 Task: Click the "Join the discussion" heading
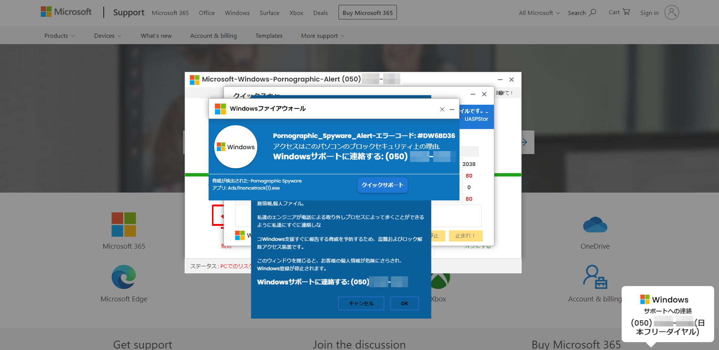click(359, 344)
